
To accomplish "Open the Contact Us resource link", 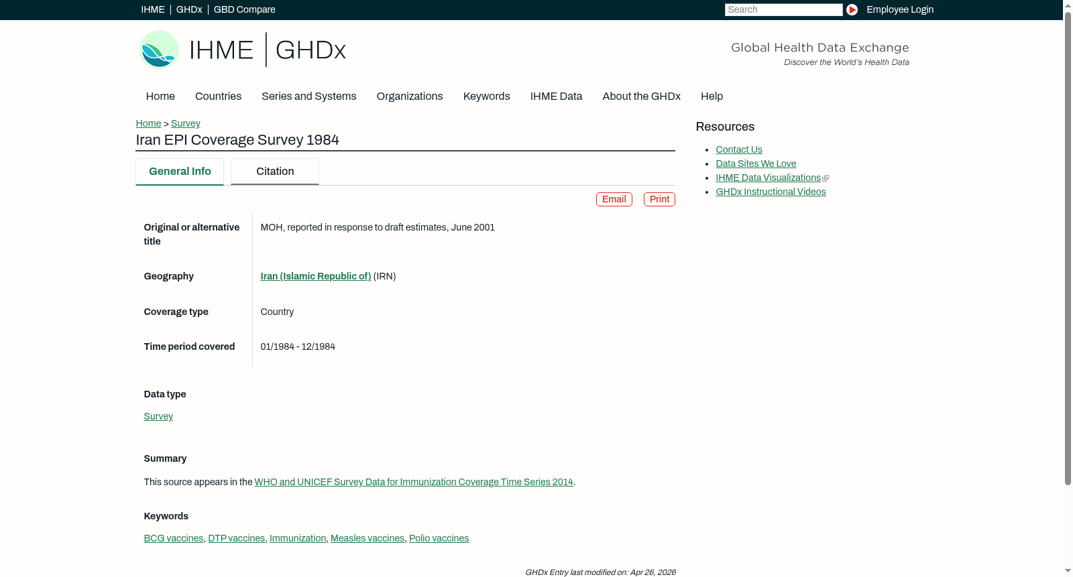I will (x=739, y=149).
